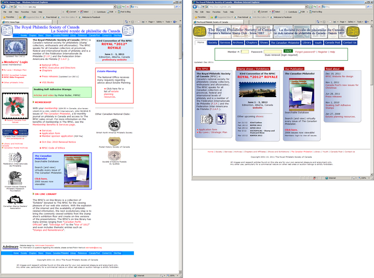The width and height of the screenshot is (374, 278).
Task: Click British North America Philatelic Society logo
Action: 114,125
